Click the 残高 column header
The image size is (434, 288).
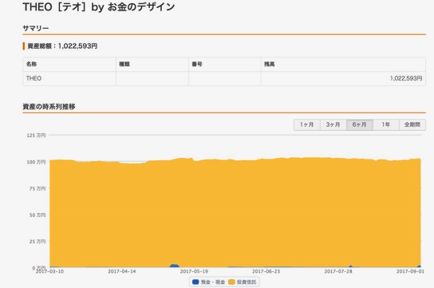click(343, 64)
